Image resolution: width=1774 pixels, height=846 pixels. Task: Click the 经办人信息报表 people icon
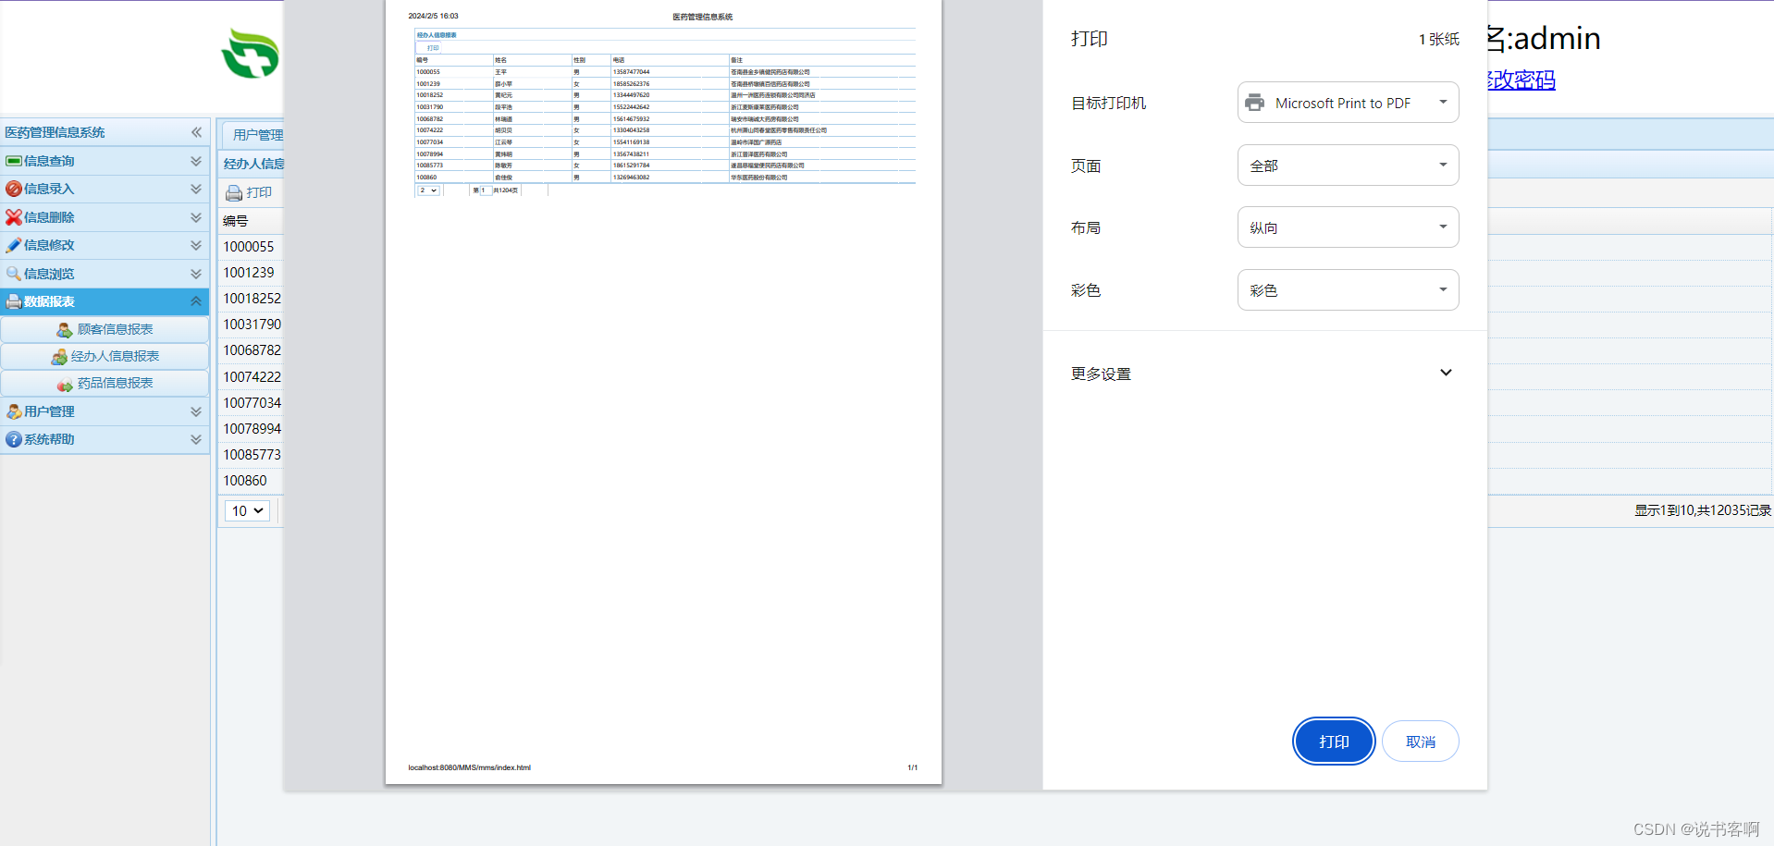point(58,356)
